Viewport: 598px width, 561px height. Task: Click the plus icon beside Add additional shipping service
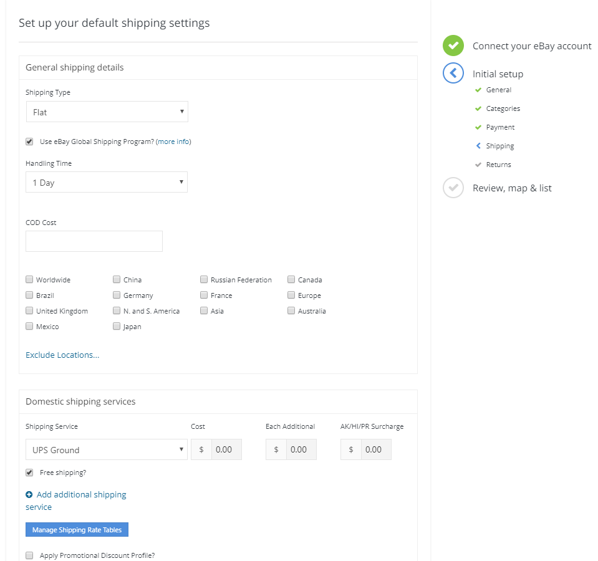[29, 495]
